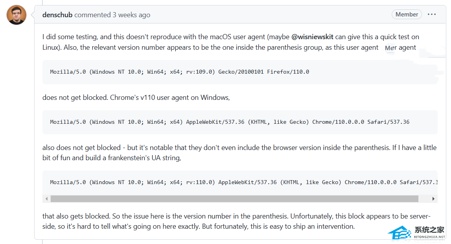Click the Chrome/110.0.0.0 Safari user agent code block
The image size is (451, 244).
[x=230, y=122]
